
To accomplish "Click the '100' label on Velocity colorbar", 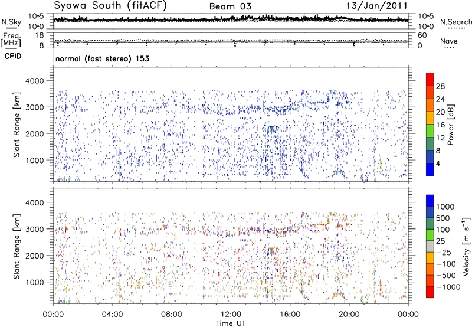I will pos(443,230).
